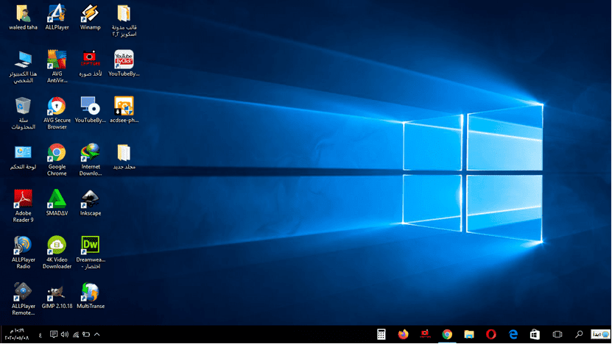This screenshot has height=344, width=612.
Task: Open Firefox from the taskbar
Action: coord(403,334)
